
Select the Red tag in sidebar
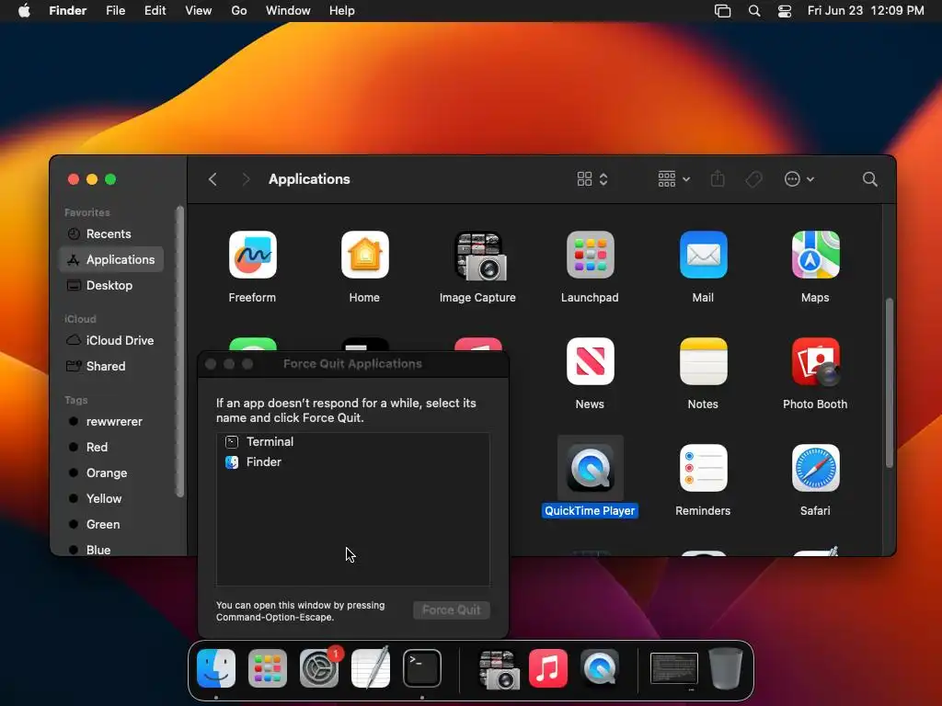tap(111, 448)
